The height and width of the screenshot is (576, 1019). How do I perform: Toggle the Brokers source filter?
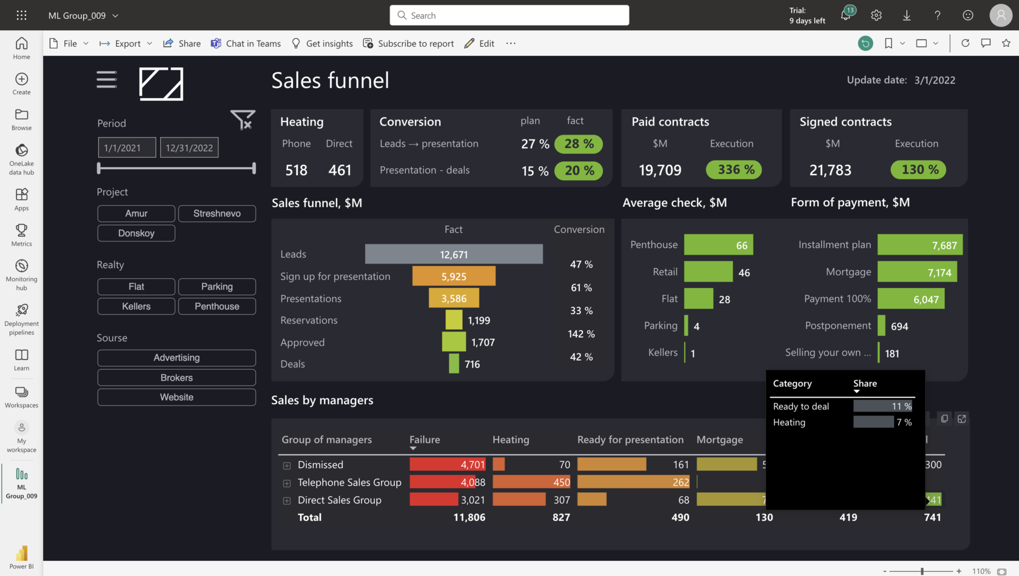tap(177, 378)
